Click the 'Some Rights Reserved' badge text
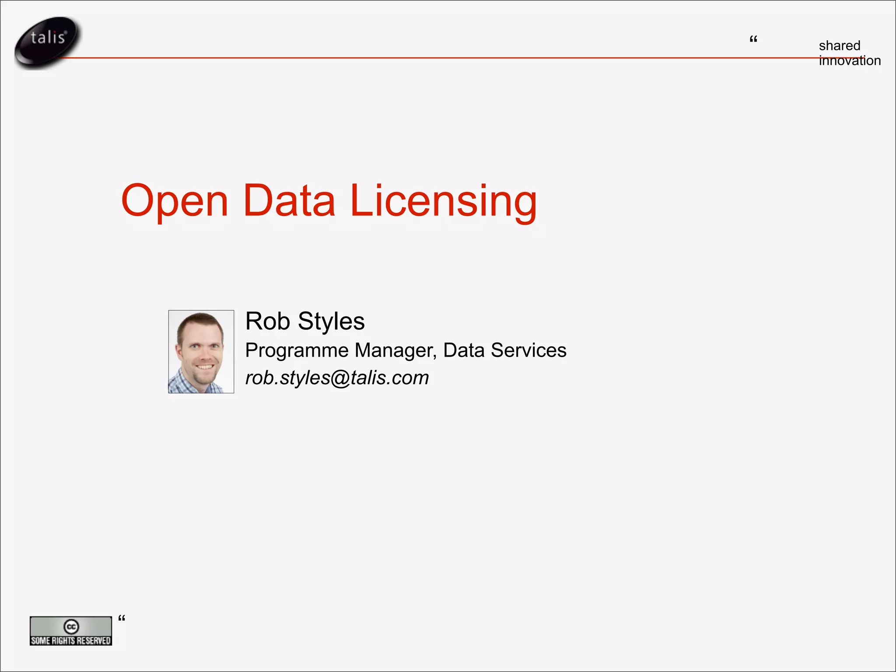Image resolution: width=896 pixels, height=672 pixels. [x=71, y=640]
